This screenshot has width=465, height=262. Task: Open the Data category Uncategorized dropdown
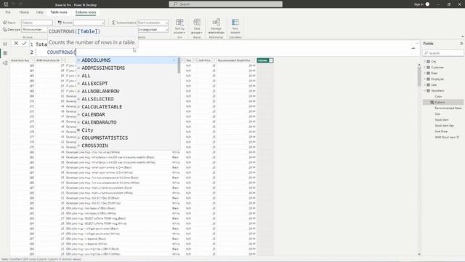tap(153, 30)
